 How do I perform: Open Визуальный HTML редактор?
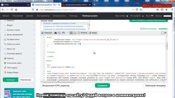tap(56, 85)
